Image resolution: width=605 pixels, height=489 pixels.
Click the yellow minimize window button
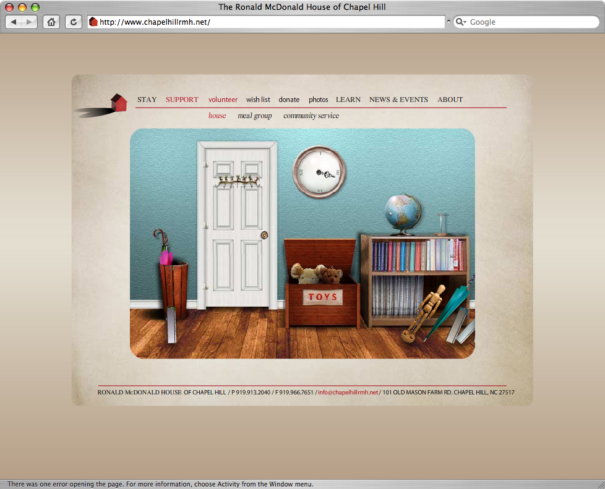click(x=22, y=7)
